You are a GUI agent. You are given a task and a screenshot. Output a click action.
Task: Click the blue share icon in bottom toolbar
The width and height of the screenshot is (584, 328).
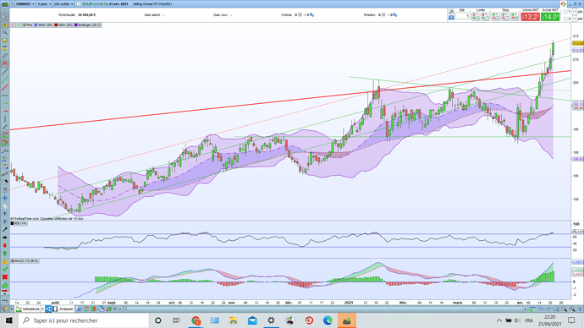48,309
